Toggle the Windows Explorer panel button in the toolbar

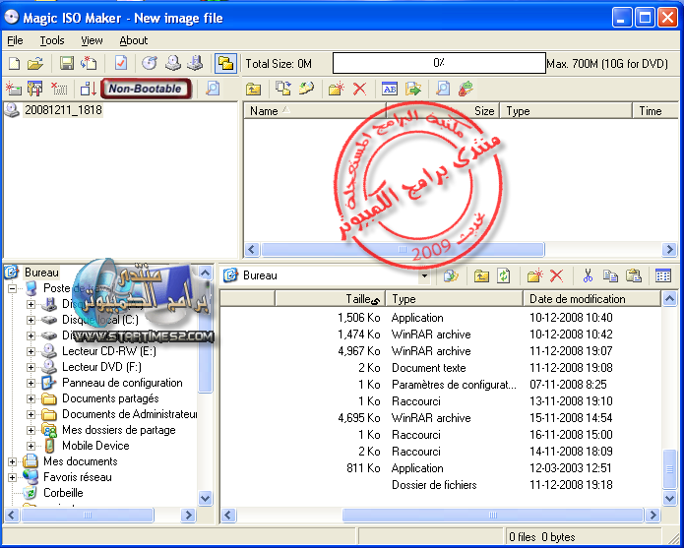click(x=225, y=64)
